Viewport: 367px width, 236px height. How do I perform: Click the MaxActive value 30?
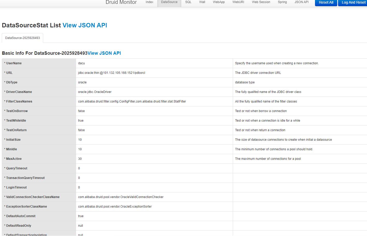coord(80,159)
